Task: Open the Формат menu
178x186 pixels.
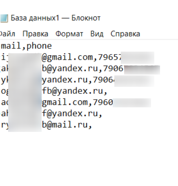Action: tap(69, 34)
